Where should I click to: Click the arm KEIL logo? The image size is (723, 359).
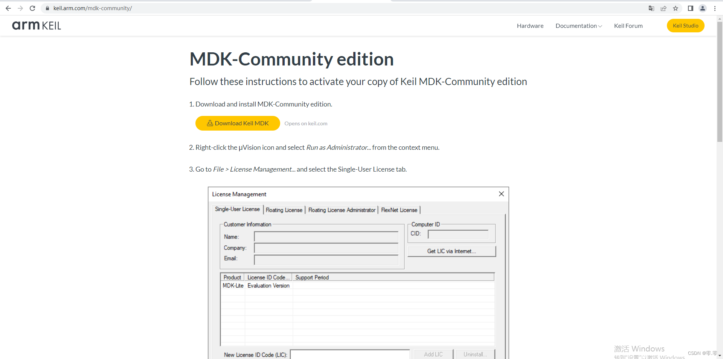pos(37,26)
